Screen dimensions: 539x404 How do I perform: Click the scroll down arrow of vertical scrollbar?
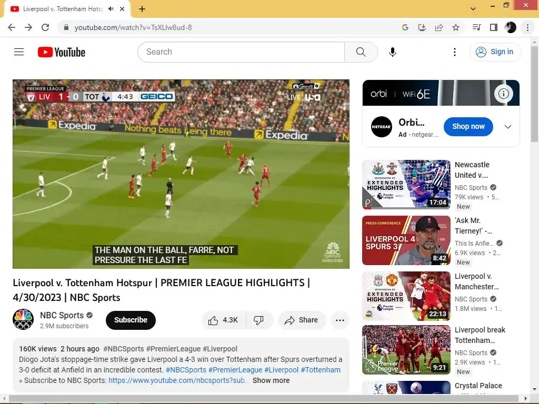[x=534, y=390]
